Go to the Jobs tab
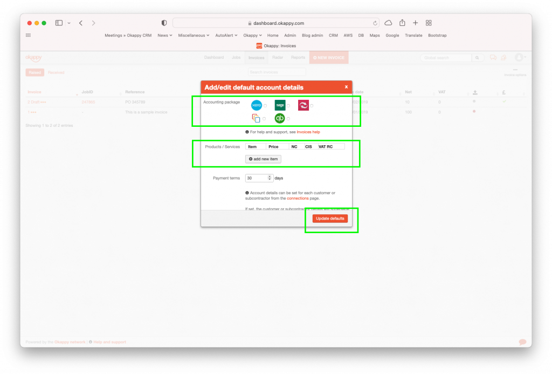Screen dimensions: 552x374 (x=236, y=57)
